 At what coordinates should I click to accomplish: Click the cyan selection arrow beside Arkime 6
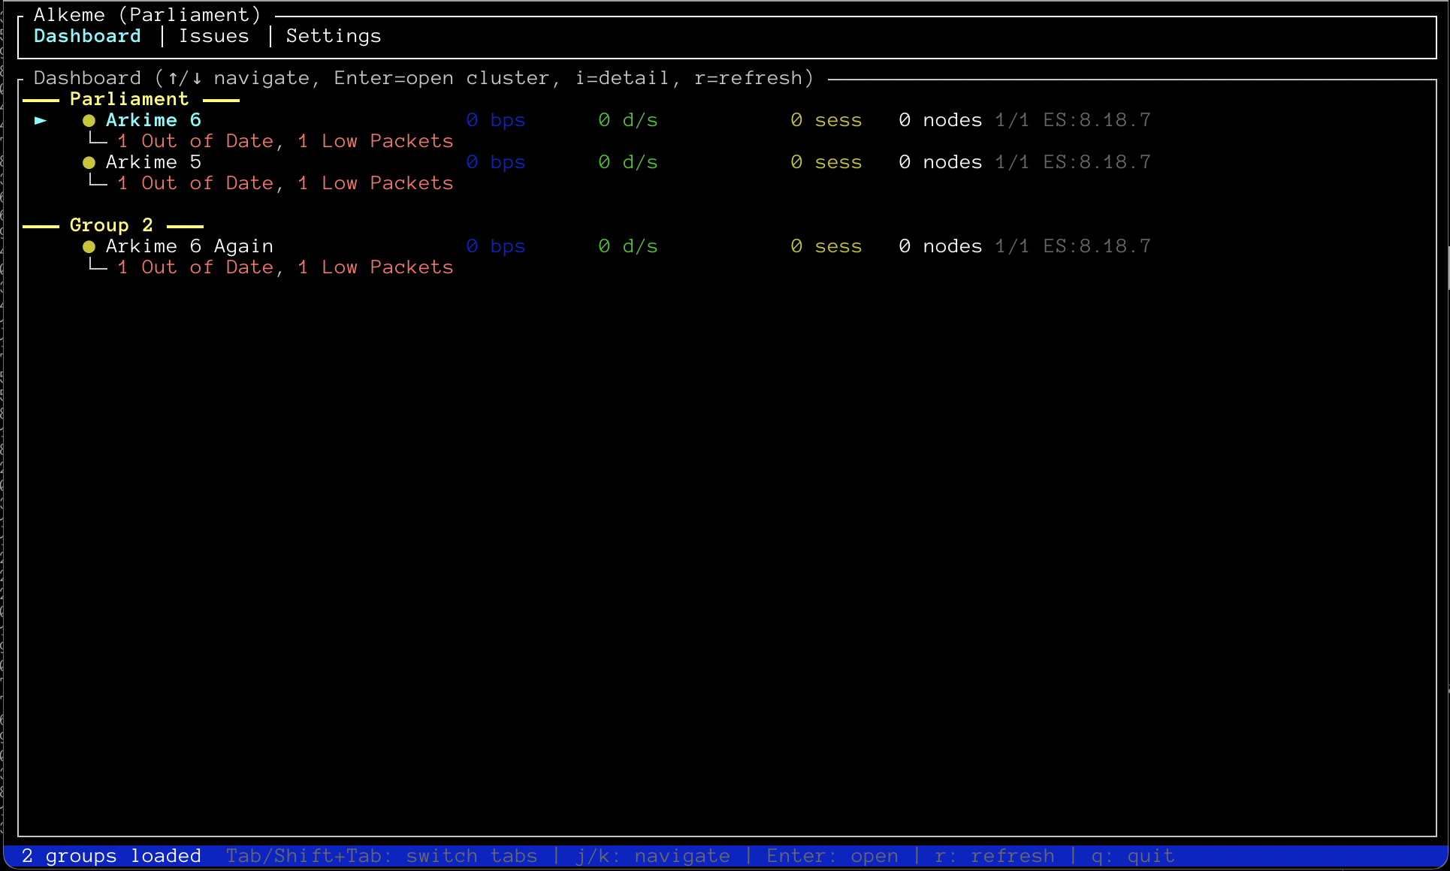[x=41, y=120]
